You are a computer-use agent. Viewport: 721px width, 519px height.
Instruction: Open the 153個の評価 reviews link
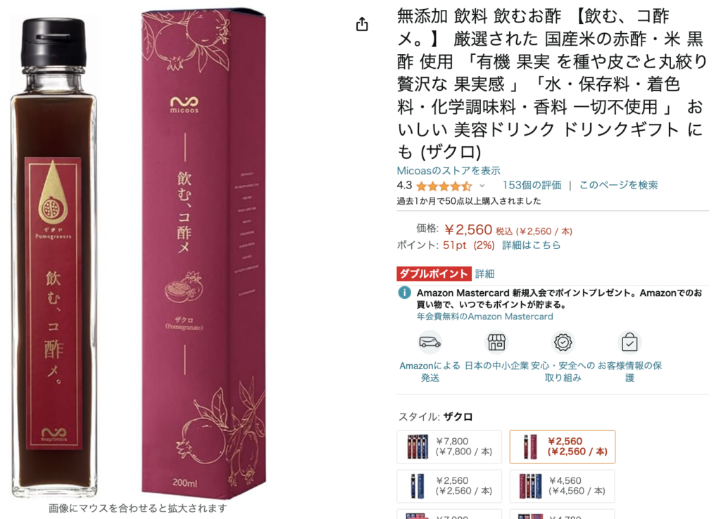point(532,185)
